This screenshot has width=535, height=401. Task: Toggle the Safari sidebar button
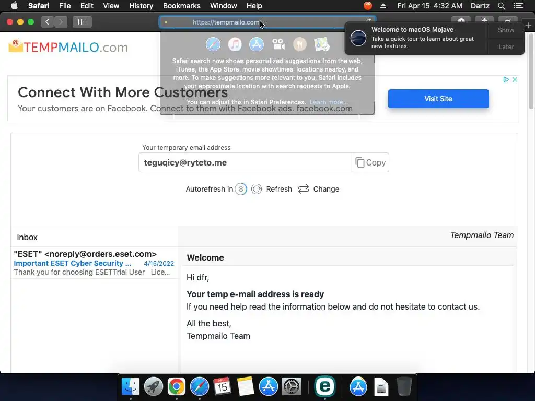[82, 22]
